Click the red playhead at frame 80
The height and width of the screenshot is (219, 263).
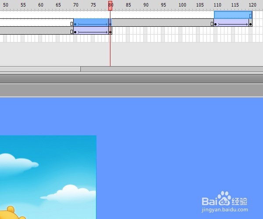tap(110, 6)
